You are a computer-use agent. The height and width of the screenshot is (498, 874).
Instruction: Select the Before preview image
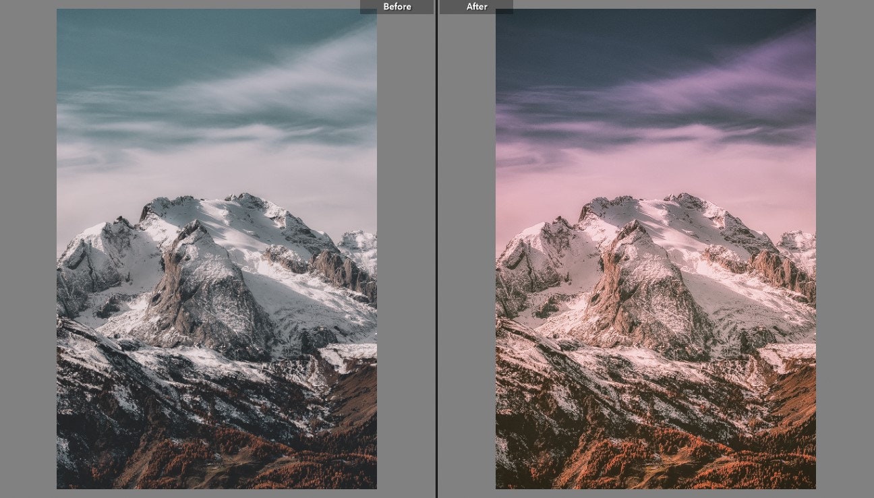(217, 249)
